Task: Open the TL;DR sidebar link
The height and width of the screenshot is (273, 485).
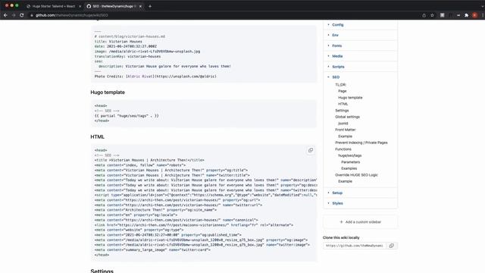Action: [x=340, y=85]
